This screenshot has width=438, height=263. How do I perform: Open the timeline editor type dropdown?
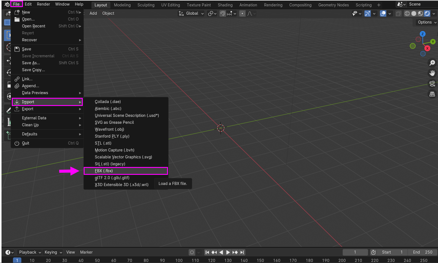(9, 252)
